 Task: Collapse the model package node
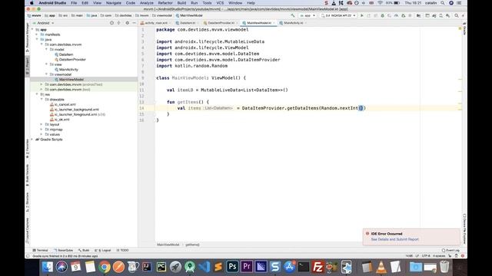tap(46, 49)
